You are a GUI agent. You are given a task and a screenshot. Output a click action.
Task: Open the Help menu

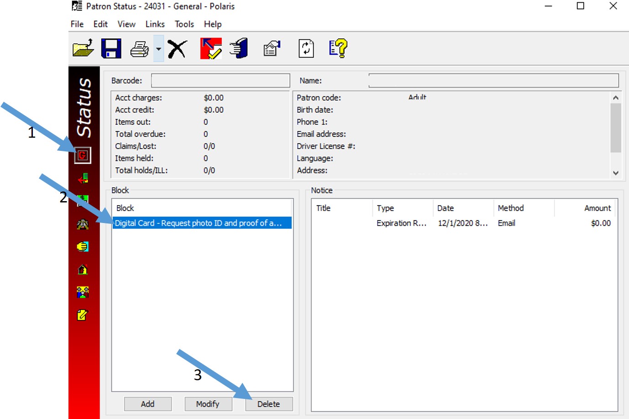(213, 24)
